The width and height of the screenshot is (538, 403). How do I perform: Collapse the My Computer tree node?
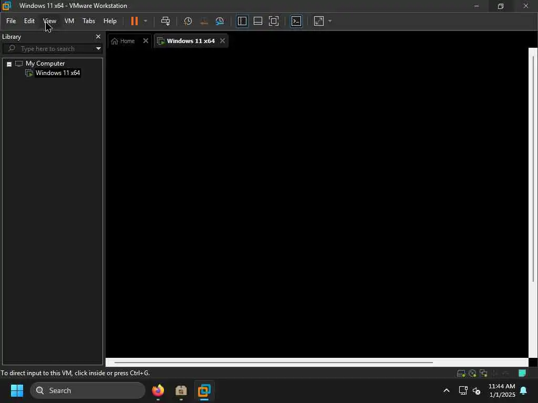(x=9, y=64)
